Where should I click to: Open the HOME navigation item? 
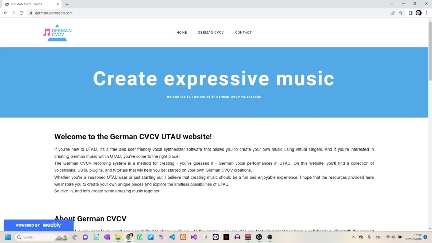181,32
